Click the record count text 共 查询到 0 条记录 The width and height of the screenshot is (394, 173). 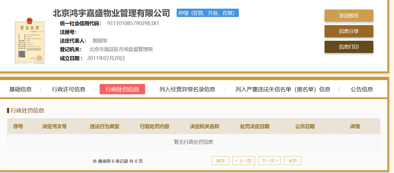(x=110, y=161)
